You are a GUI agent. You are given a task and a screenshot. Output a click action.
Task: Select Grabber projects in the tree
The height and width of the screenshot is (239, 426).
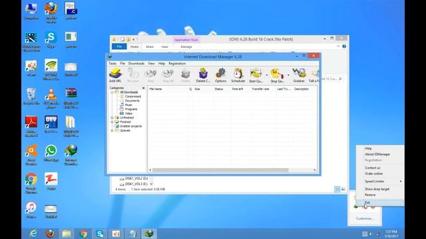131,126
